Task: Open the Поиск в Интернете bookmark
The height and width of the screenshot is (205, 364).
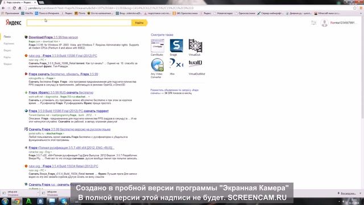Action: (x=47, y=13)
